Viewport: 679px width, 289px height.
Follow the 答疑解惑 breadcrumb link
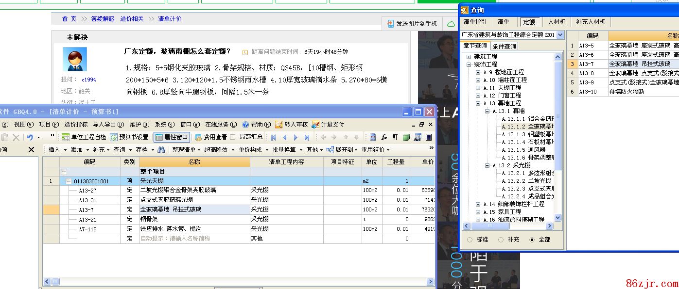pyautogui.click(x=103, y=19)
